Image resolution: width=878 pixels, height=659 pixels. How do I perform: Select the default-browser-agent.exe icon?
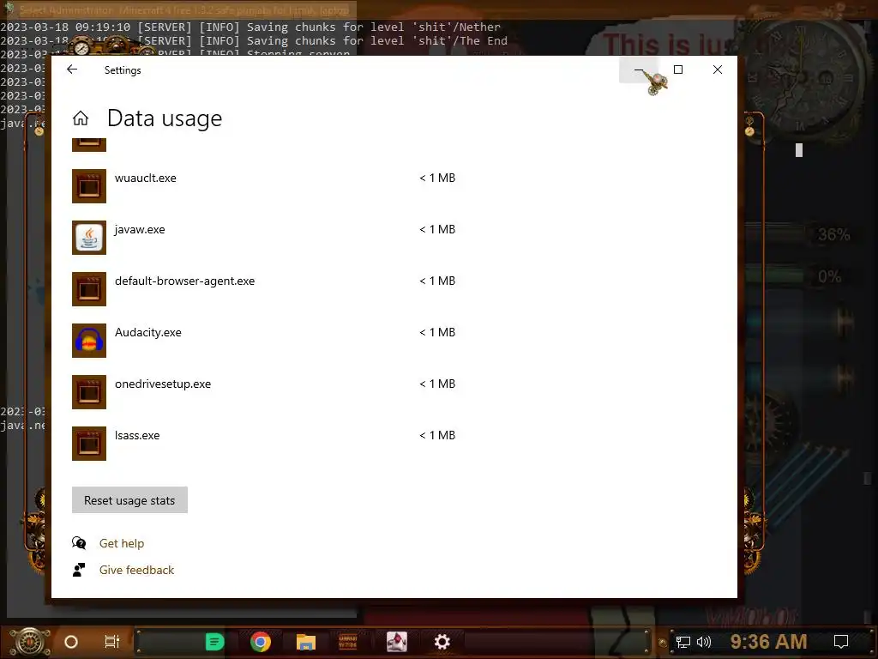(x=89, y=289)
